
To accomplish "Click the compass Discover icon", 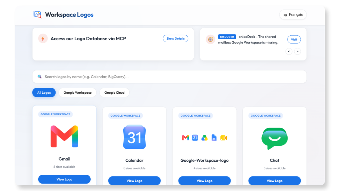I will (210, 39).
